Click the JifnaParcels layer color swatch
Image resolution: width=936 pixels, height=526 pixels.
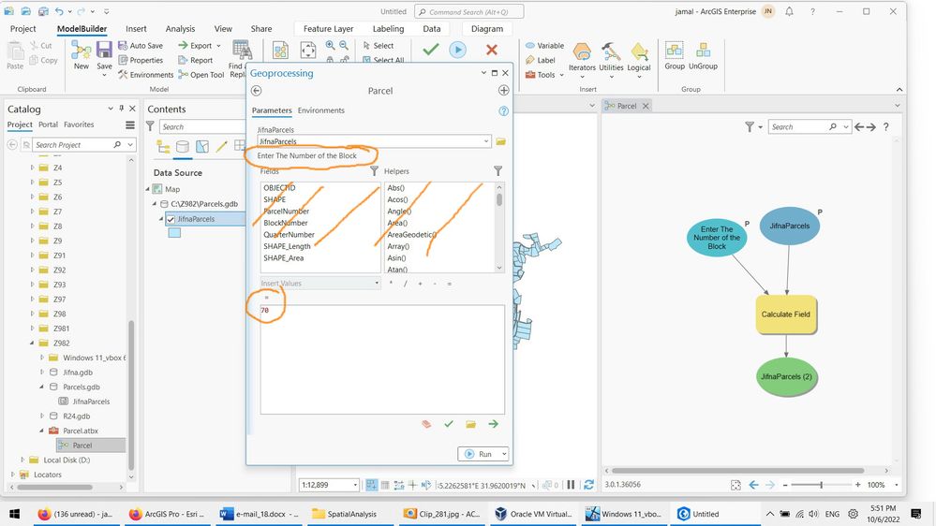click(174, 233)
